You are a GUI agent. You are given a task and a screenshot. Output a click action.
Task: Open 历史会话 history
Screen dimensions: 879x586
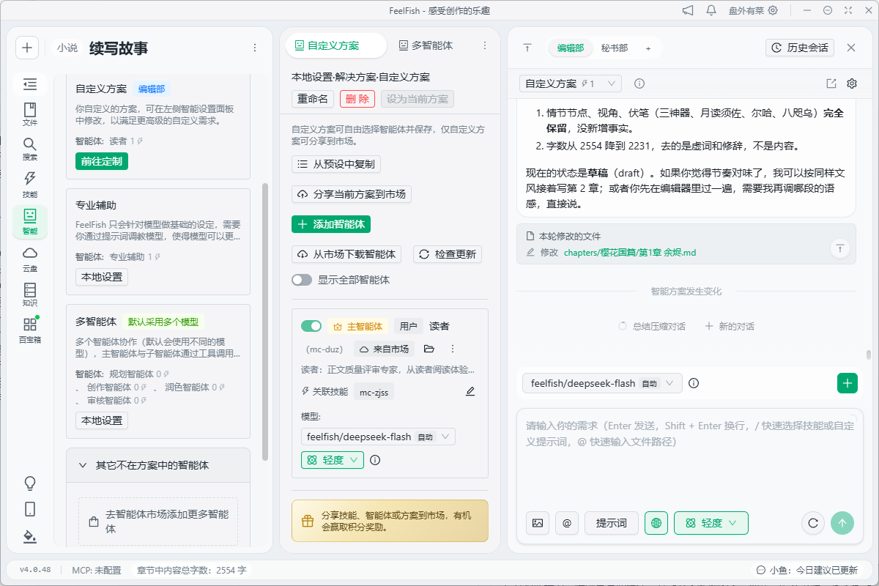[800, 48]
